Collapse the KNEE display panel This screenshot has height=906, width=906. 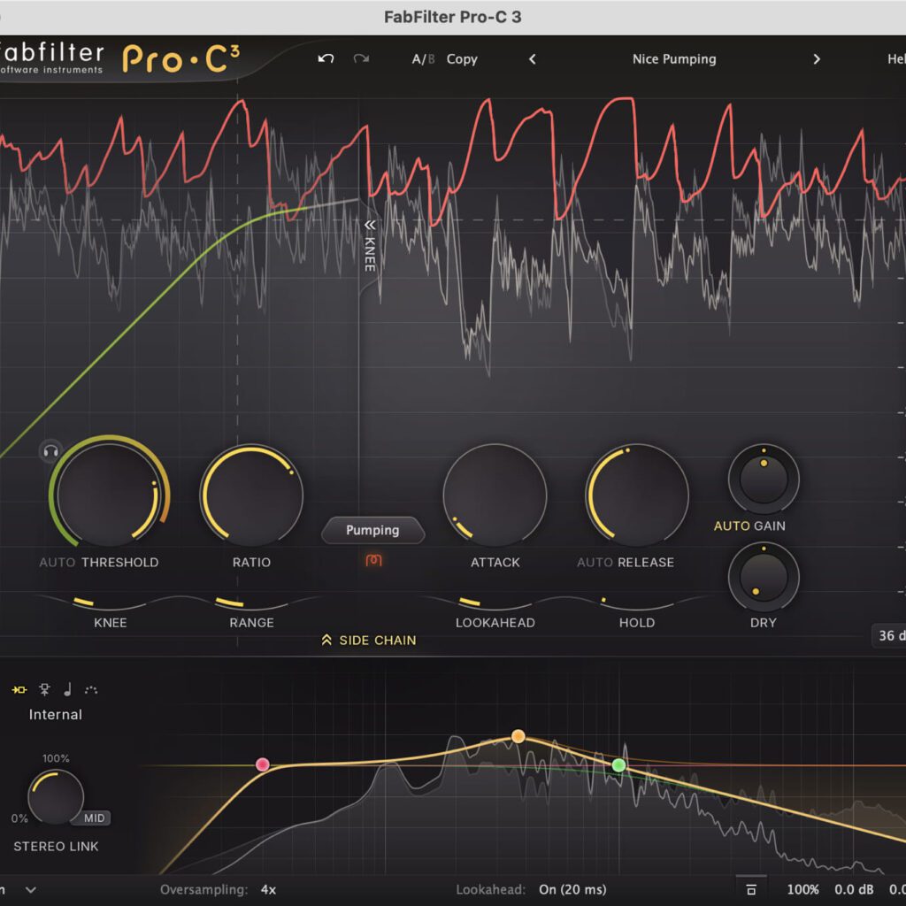370,226
